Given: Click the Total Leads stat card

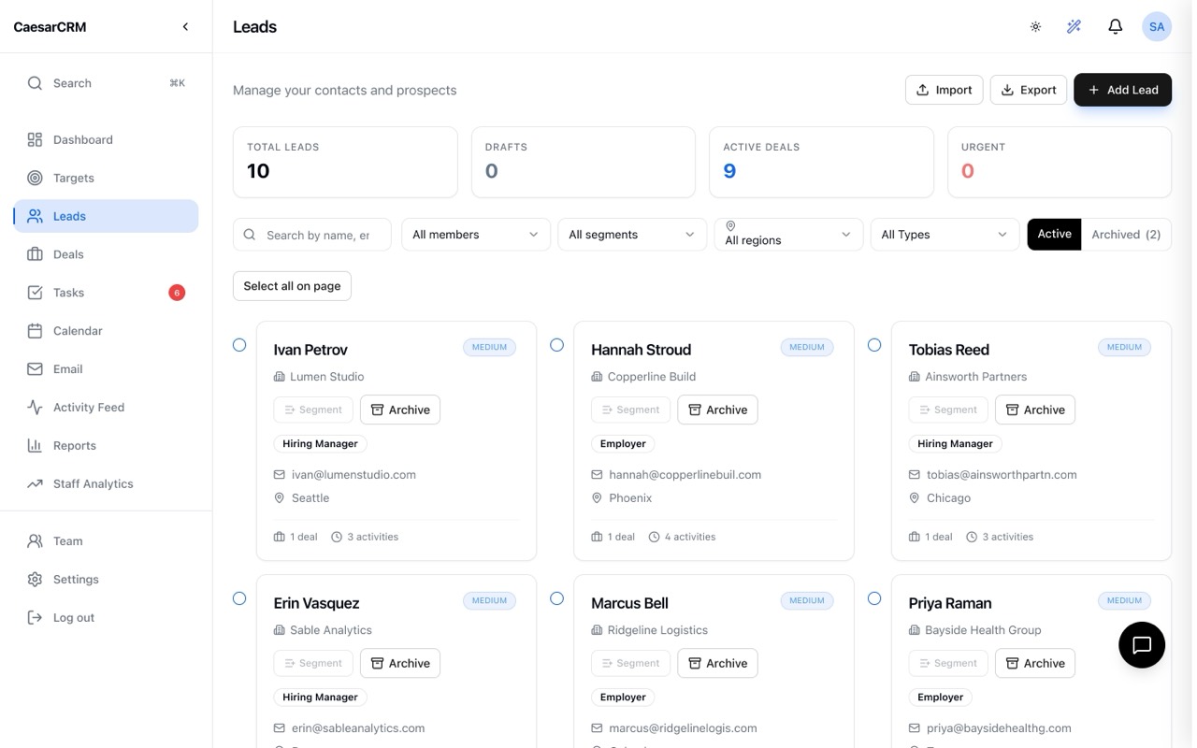Looking at the screenshot, I should [x=345, y=162].
